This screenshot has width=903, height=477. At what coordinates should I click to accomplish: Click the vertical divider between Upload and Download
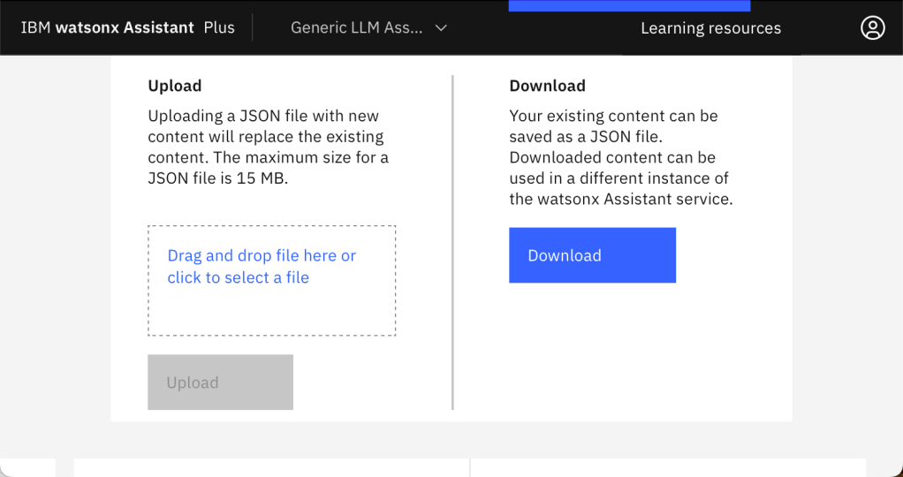[x=452, y=242]
